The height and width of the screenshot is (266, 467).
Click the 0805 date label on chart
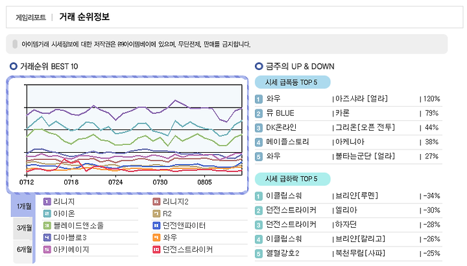click(x=204, y=183)
